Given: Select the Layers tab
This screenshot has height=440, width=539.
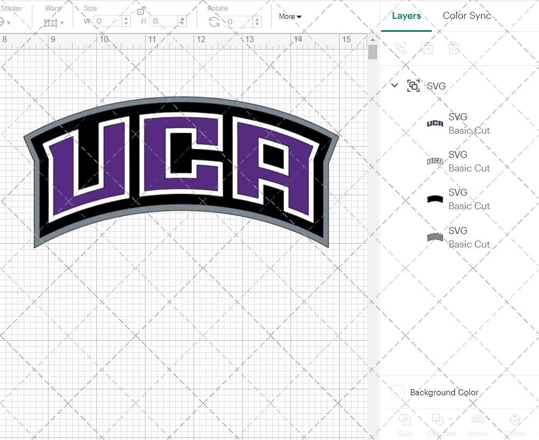Looking at the screenshot, I should pos(406,16).
